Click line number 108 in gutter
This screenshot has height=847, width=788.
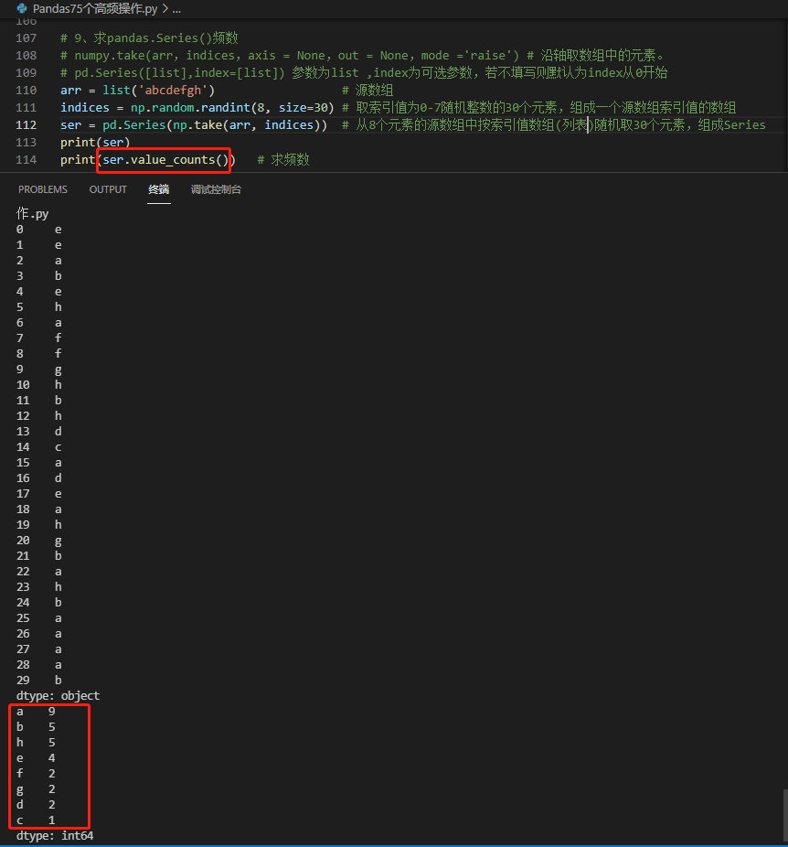click(26, 56)
